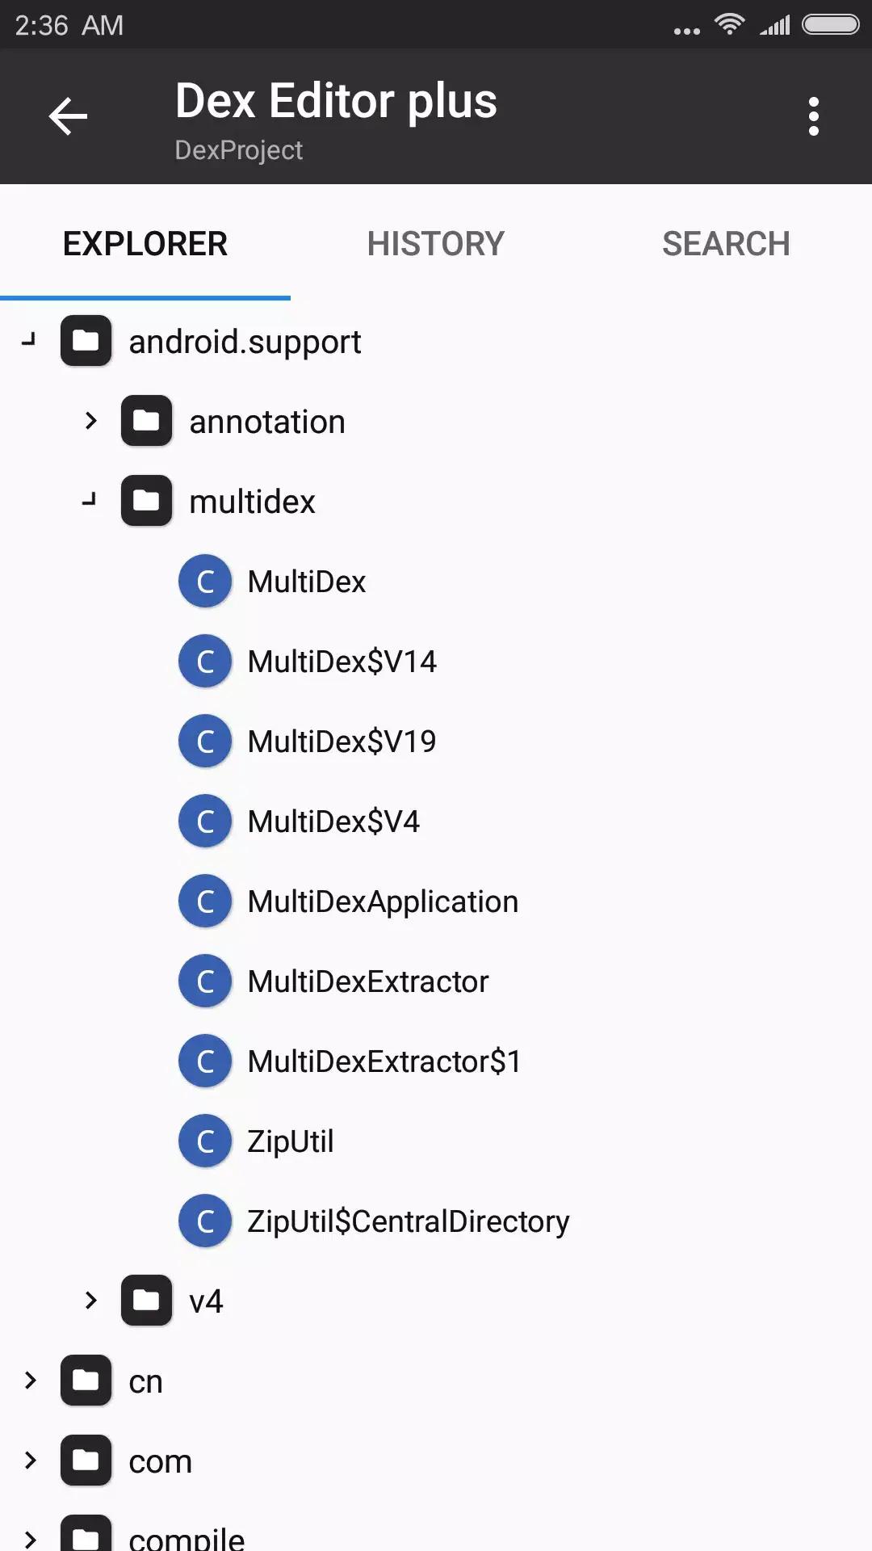Open the MultiDex class icon
Image resolution: width=872 pixels, height=1551 pixels.
click(205, 580)
